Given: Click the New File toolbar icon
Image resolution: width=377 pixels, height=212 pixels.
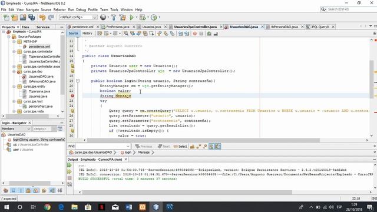Looking at the screenshot, I should (x=6, y=17).
